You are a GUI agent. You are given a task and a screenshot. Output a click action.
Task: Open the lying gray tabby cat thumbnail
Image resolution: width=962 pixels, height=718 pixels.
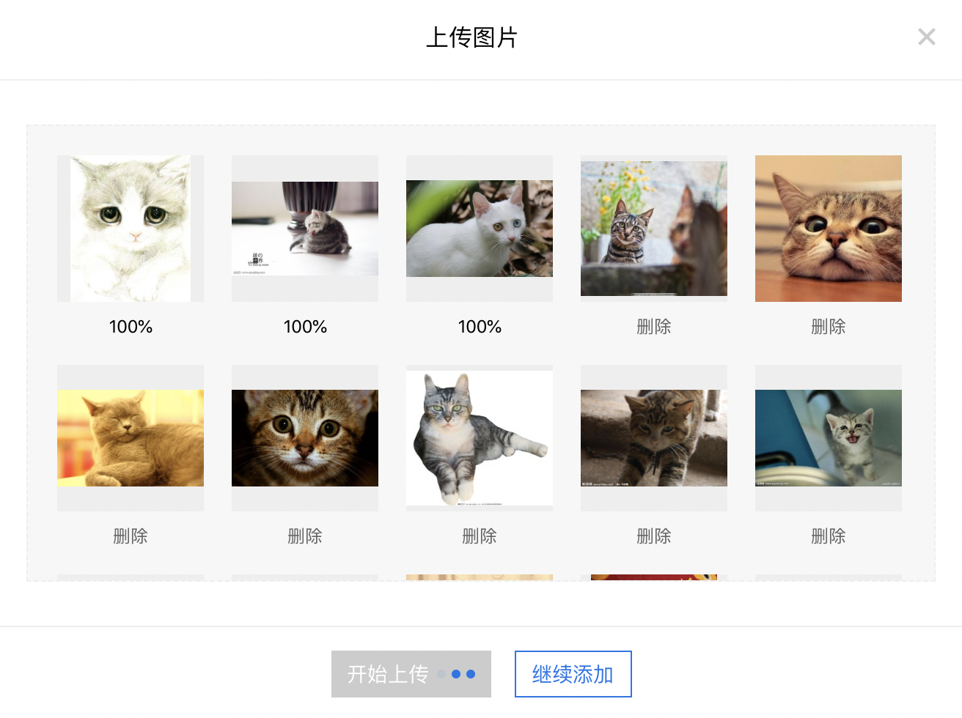coord(480,438)
